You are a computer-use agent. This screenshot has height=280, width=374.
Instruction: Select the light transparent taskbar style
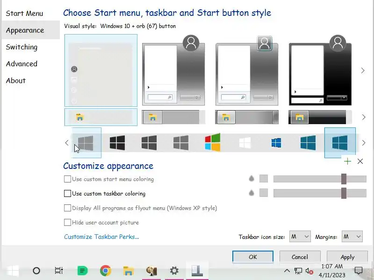click(x=101, y=117)
